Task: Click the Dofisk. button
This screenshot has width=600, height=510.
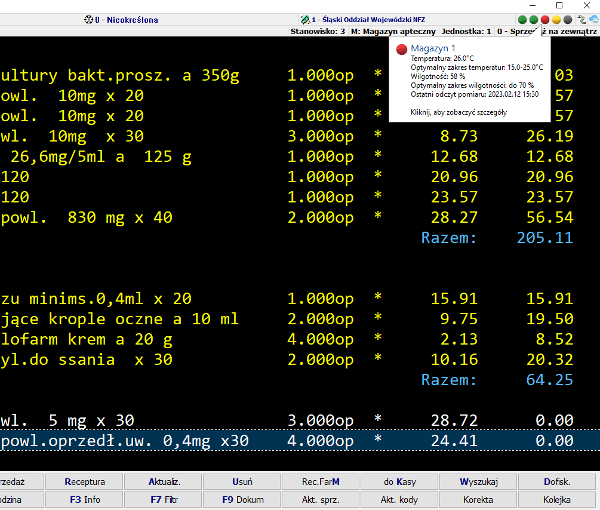Action: [557, 482]
